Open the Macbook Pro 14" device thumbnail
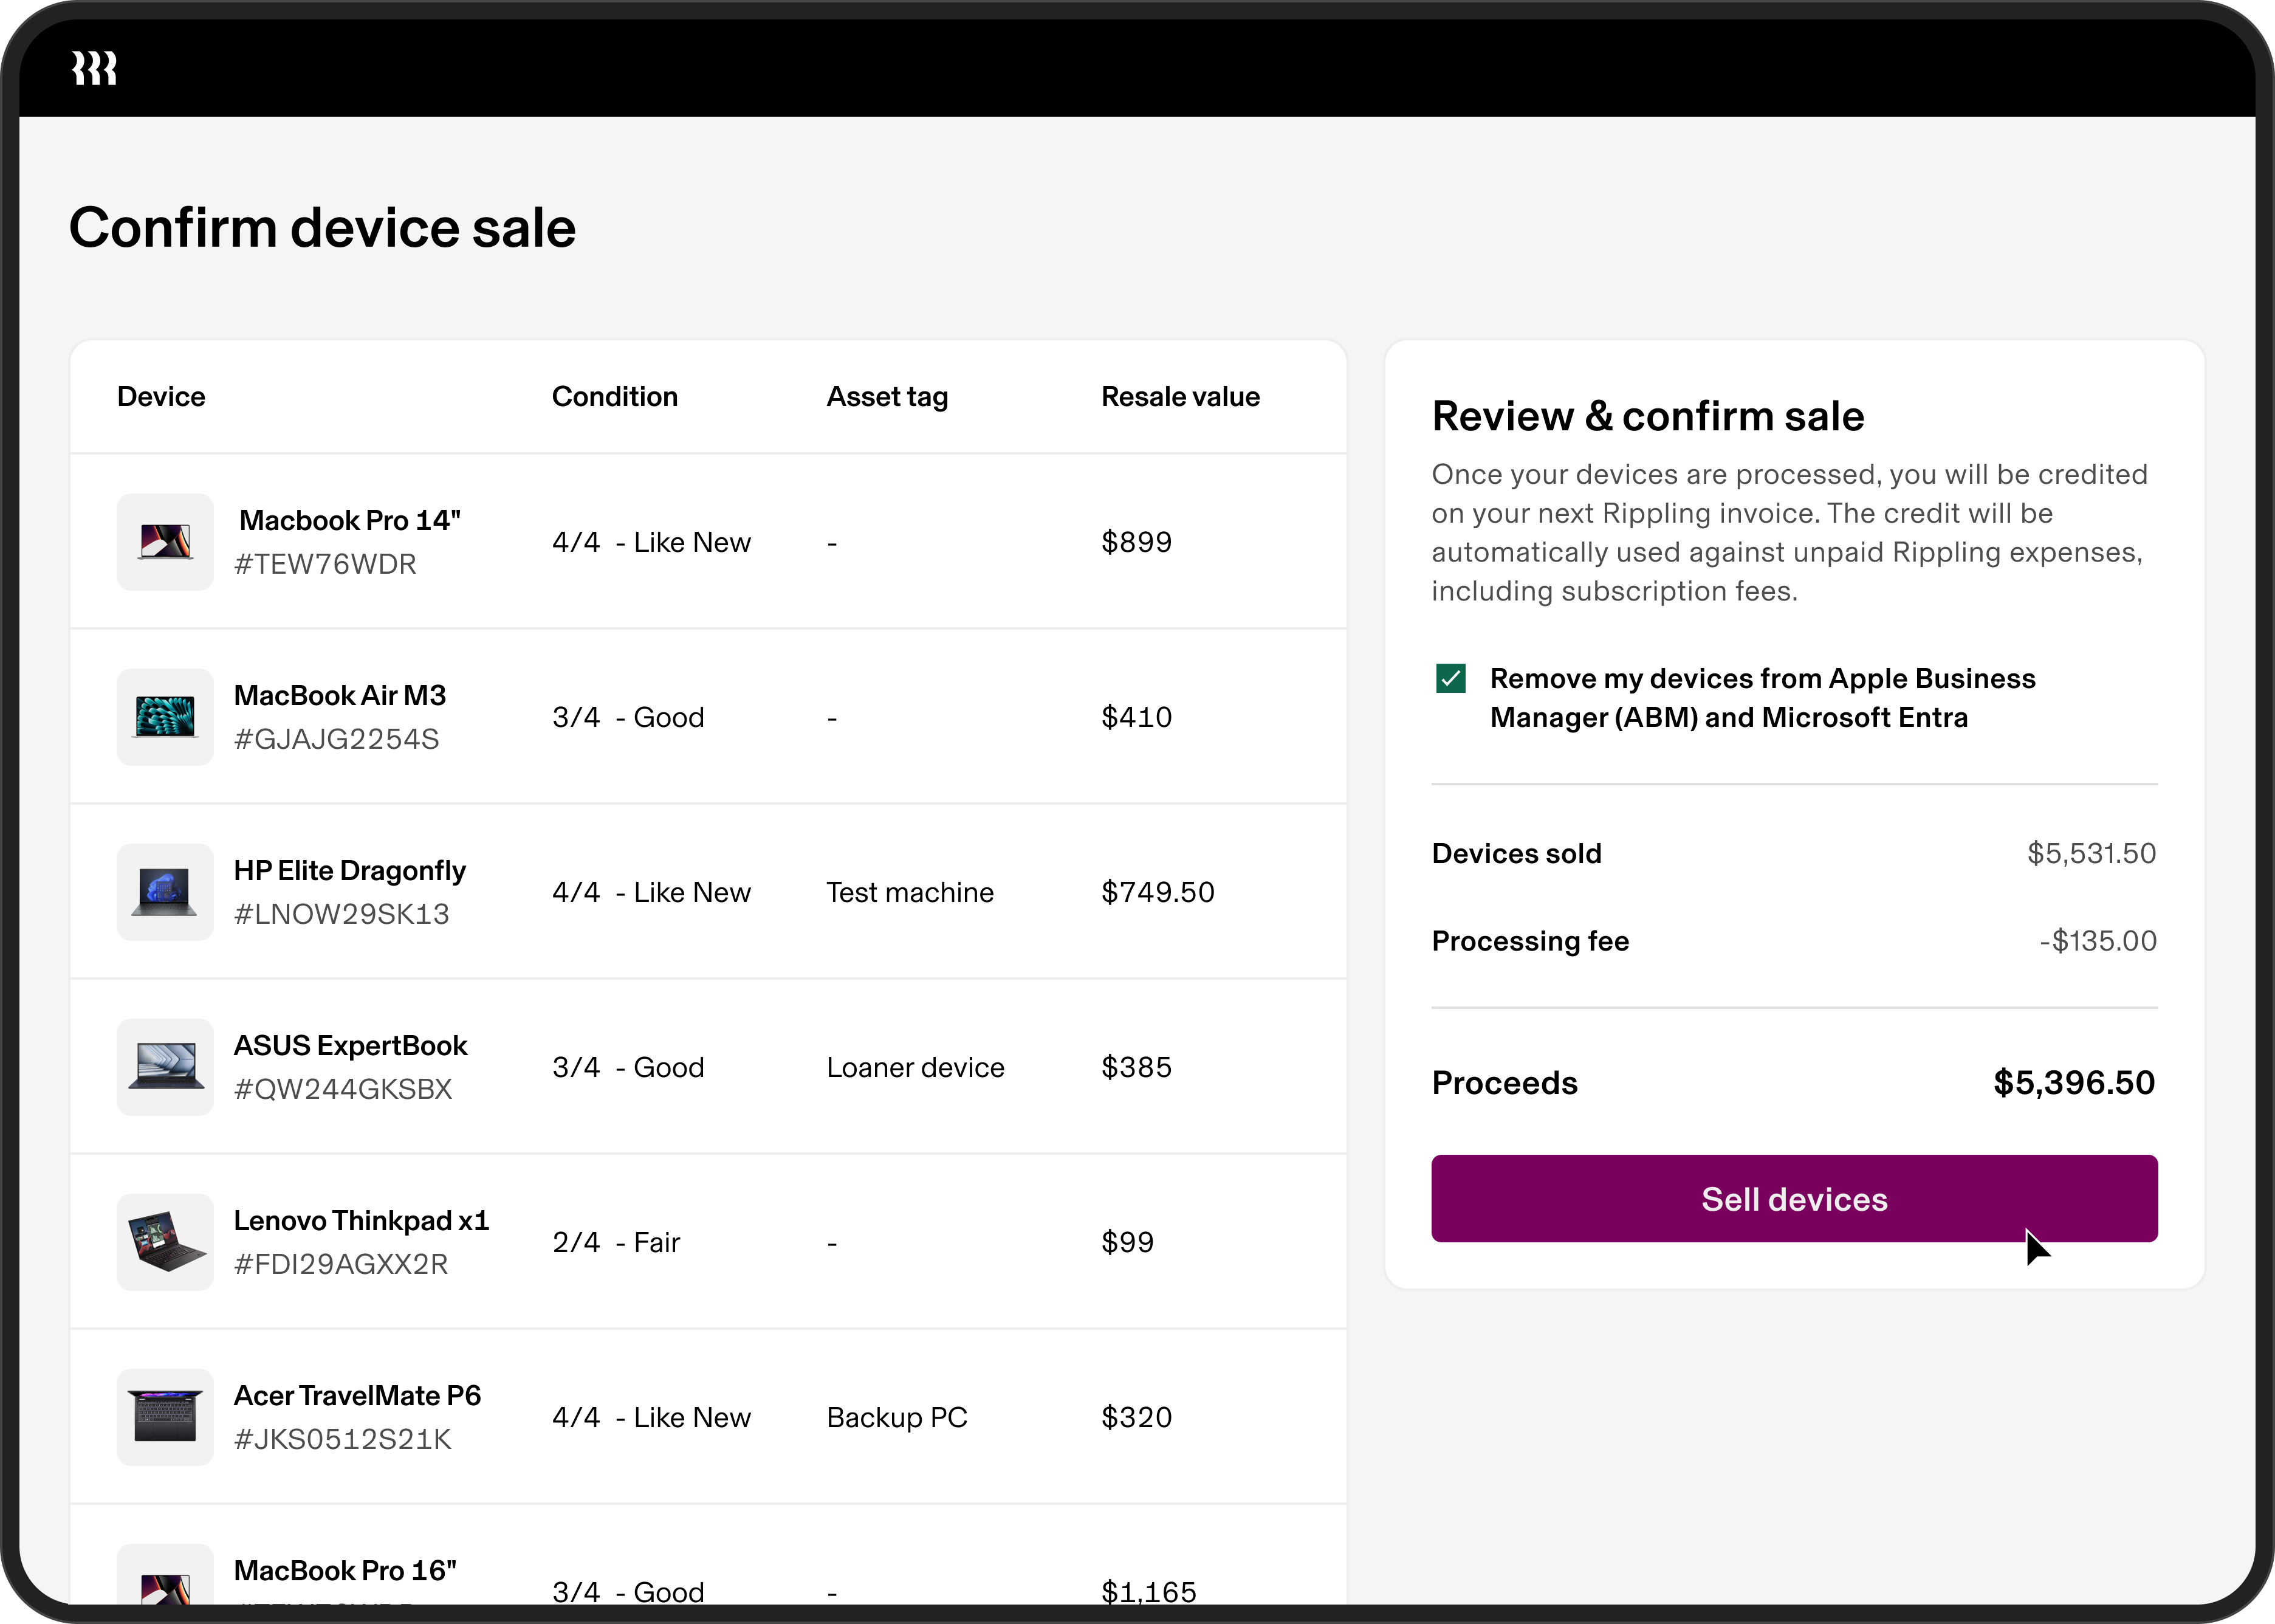Viewport: 2275px width, 1624px height. tap(165, 541)
